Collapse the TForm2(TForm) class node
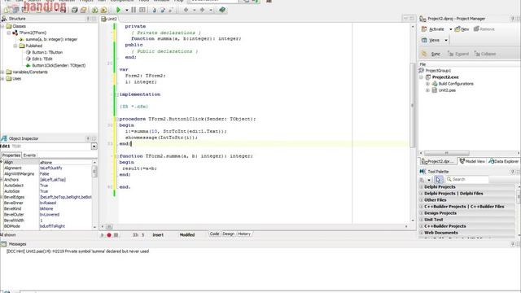This screenshot has height=293, width=521. (9, 33)
